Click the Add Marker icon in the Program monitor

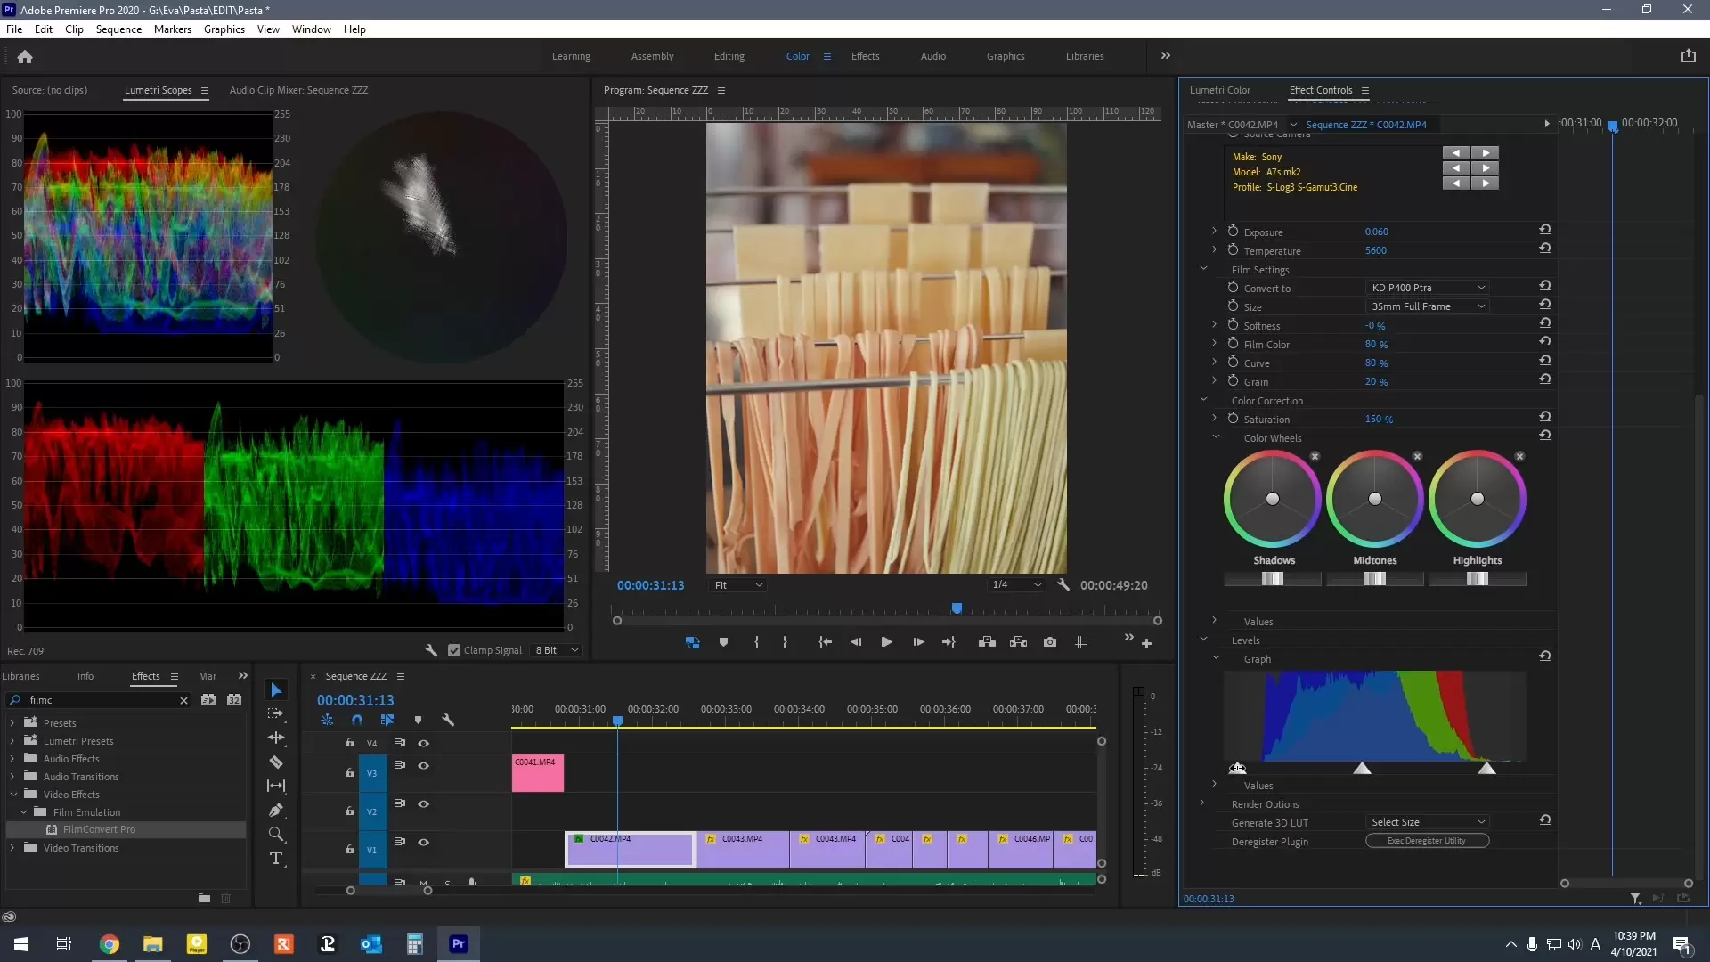(723, 642)
